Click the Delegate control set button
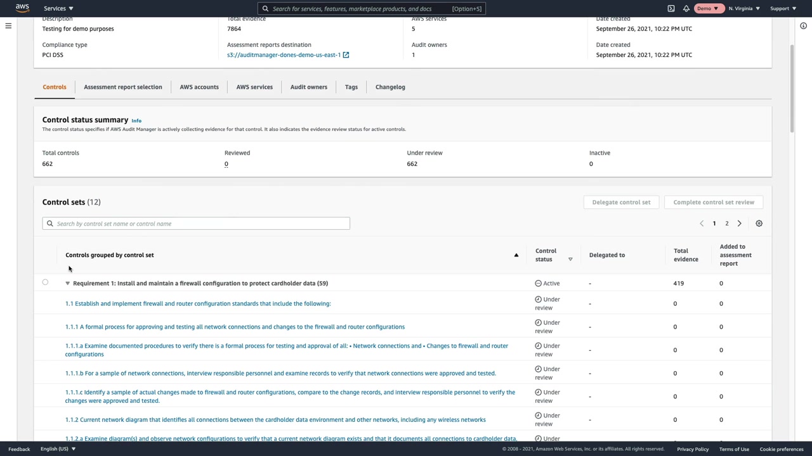Viewport: 812px width, 456px height. click(x=621, y=202)
